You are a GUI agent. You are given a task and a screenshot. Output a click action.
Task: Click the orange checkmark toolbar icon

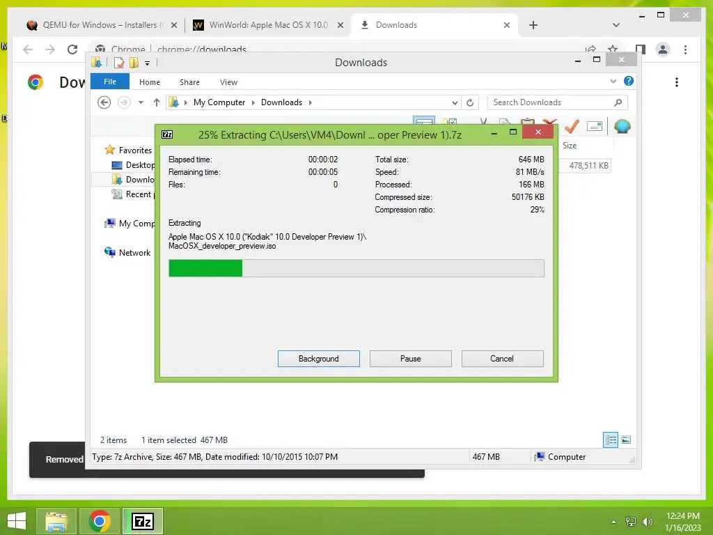[x=572, y=126]
